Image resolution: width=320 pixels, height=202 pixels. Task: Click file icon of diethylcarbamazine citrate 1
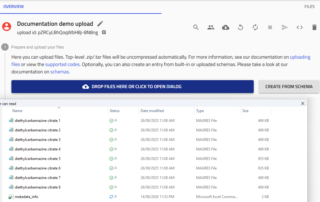[11, 120]
